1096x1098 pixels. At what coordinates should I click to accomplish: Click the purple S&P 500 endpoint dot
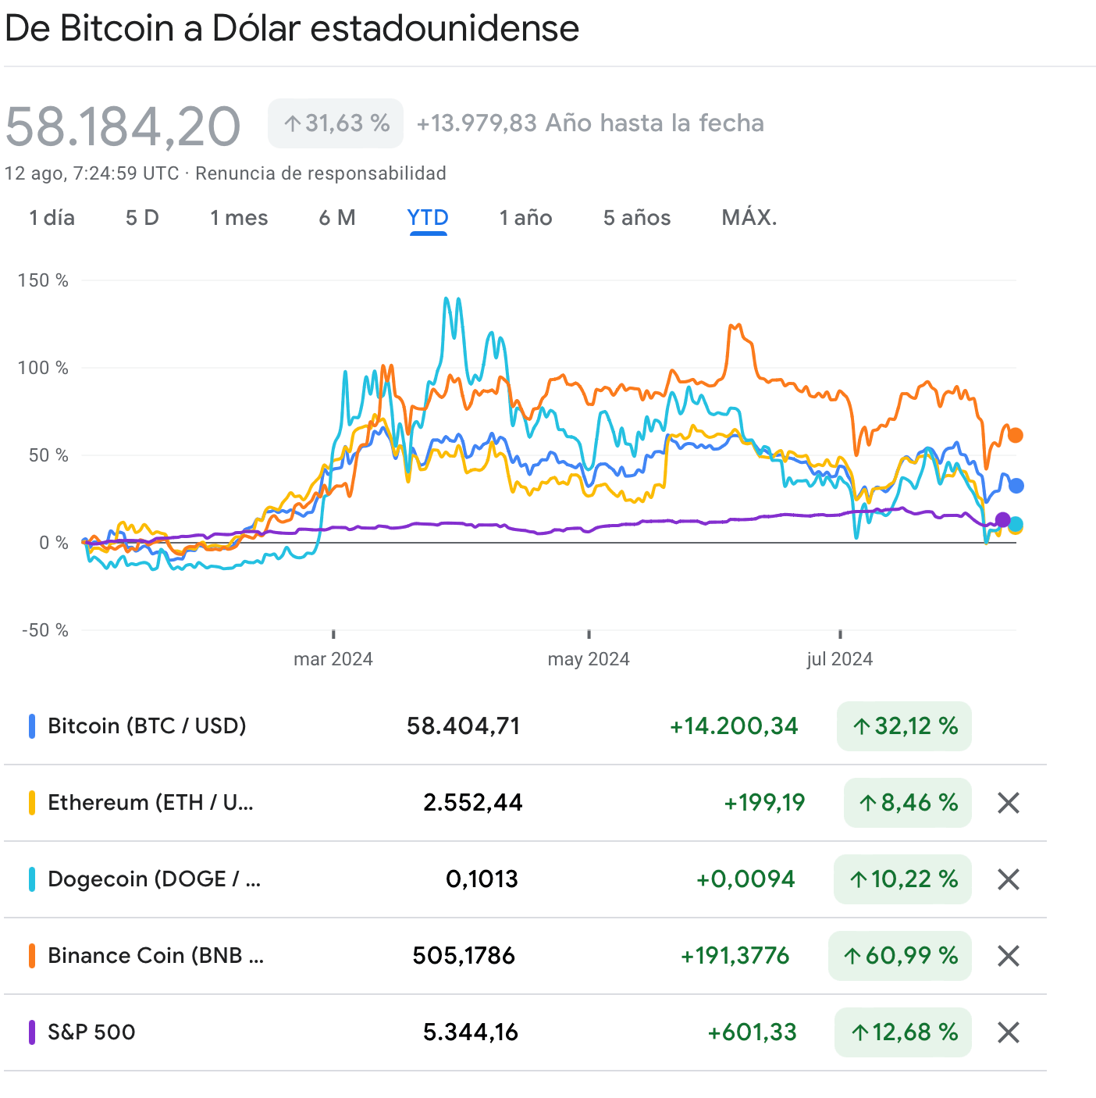1003,520
